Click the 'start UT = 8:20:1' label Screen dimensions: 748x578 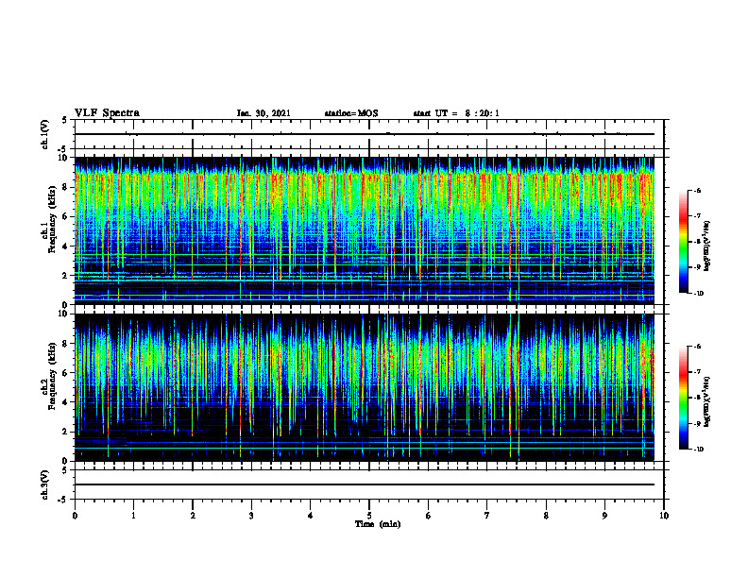456,113
